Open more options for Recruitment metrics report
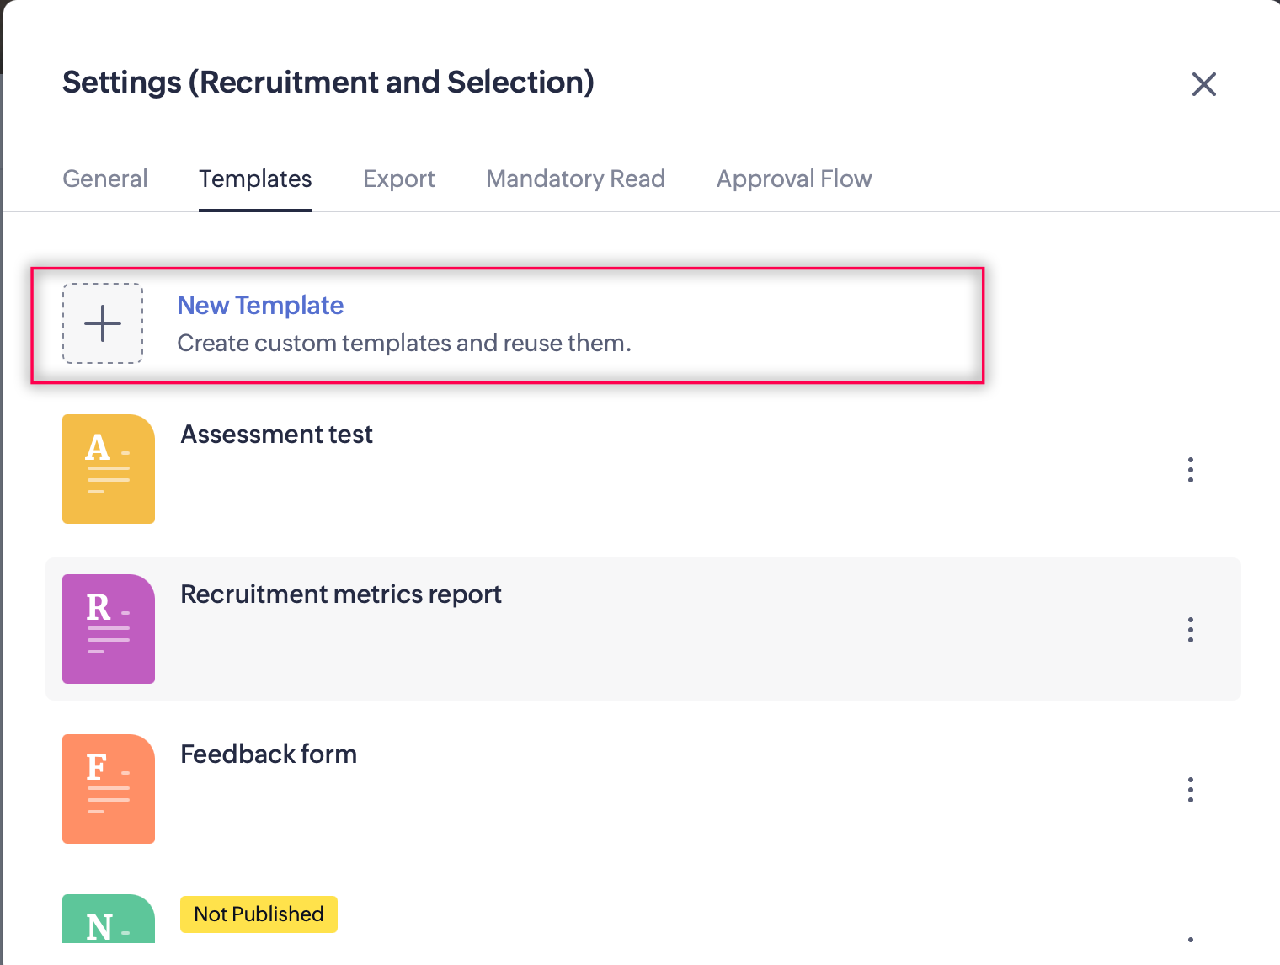The width and height of the screenshot is (1280, 965). [x=1190, y=630]
